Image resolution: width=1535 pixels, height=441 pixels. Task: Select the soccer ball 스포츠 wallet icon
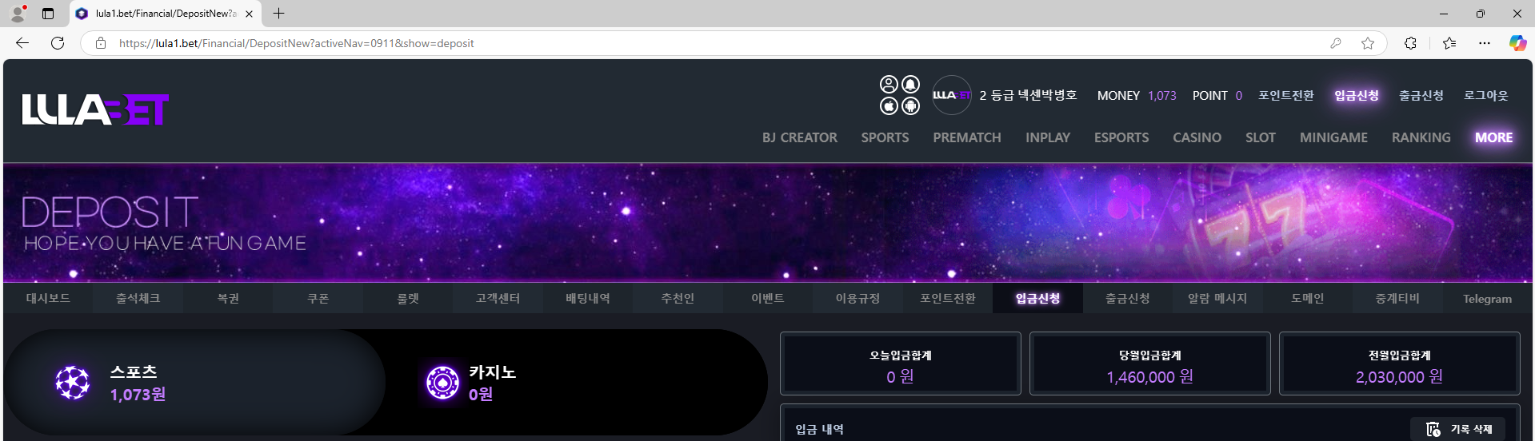point(73,383)
